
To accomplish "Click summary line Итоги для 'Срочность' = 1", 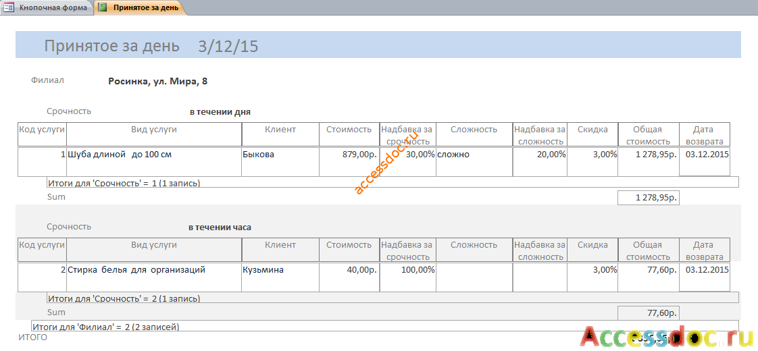I will (x=393, y=182).
